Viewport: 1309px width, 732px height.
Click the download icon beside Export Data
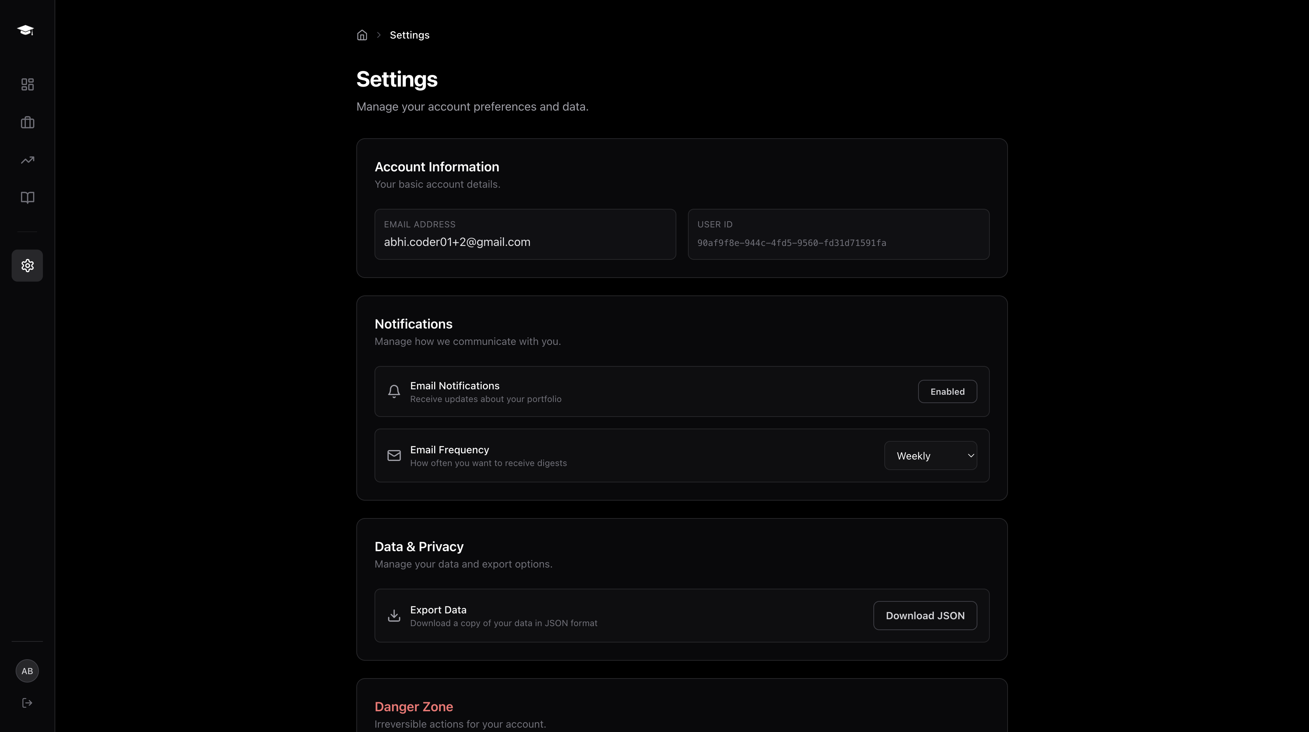coord(394,616)
